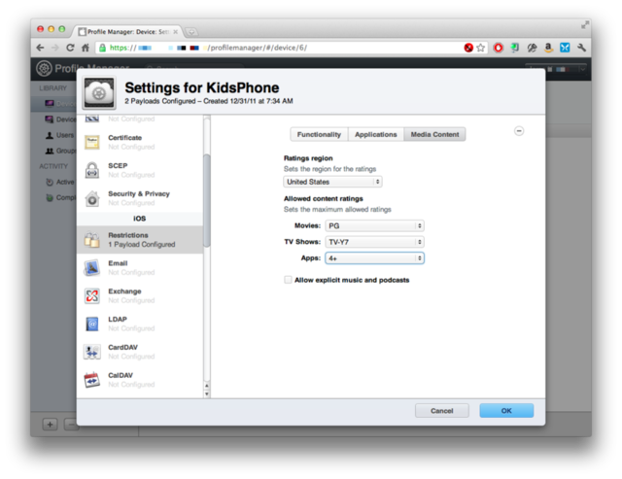Confirm settings with the OK button
622x479 pixels.
pos(506,411)
